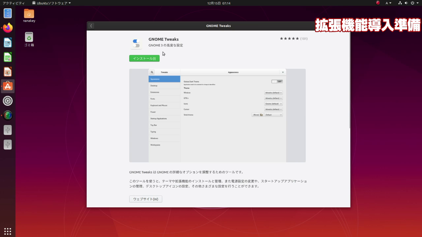
Task: Launch Files from the dock
Action: click(x=8, y=13)
